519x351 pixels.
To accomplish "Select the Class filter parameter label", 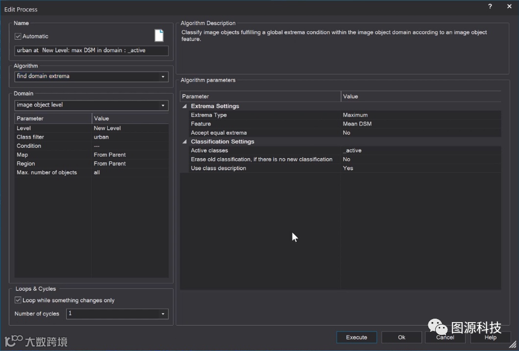I will [x=30, y=137].
